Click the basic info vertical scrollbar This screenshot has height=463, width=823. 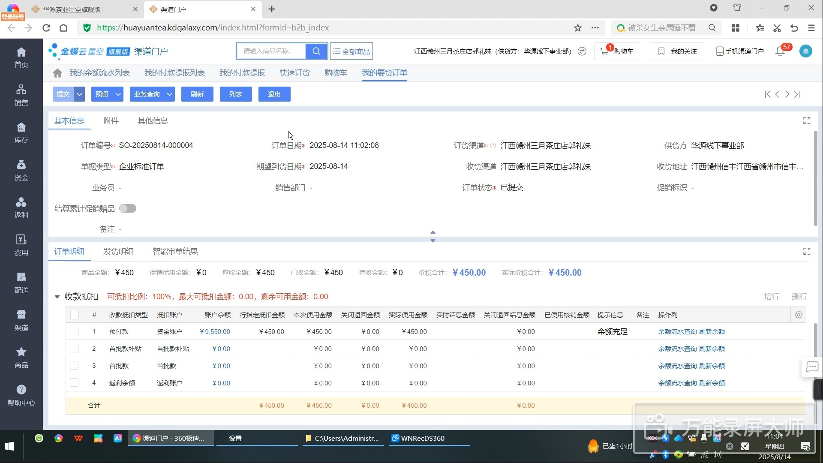point(815,178)
